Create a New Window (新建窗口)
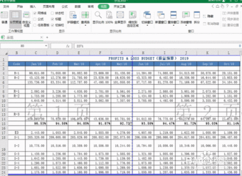The height and width of the screenshot is (176, 242). [161, 17]
